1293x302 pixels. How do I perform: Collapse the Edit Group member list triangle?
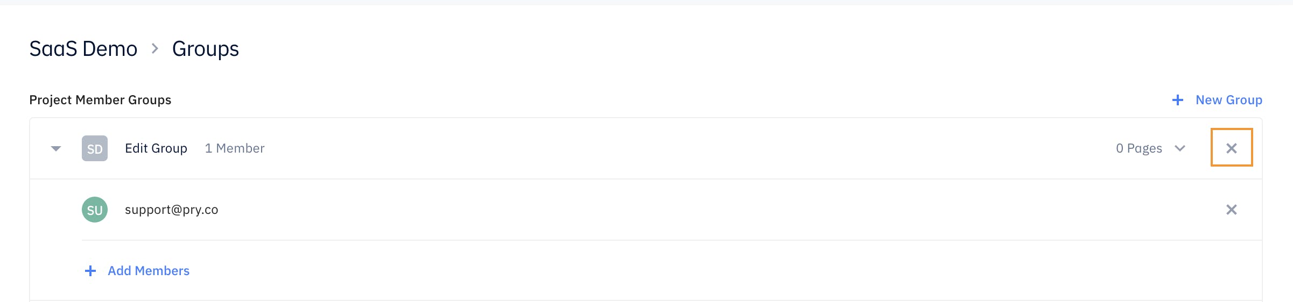56,148
